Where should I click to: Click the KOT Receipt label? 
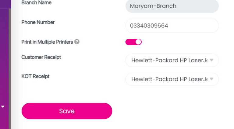[x=35, y=76]
